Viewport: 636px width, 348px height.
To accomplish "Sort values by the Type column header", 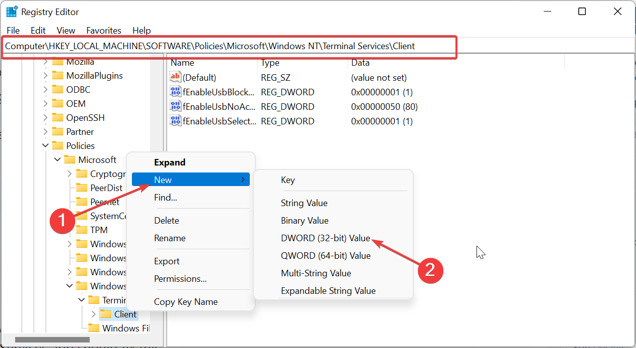I will coord(303,63).
